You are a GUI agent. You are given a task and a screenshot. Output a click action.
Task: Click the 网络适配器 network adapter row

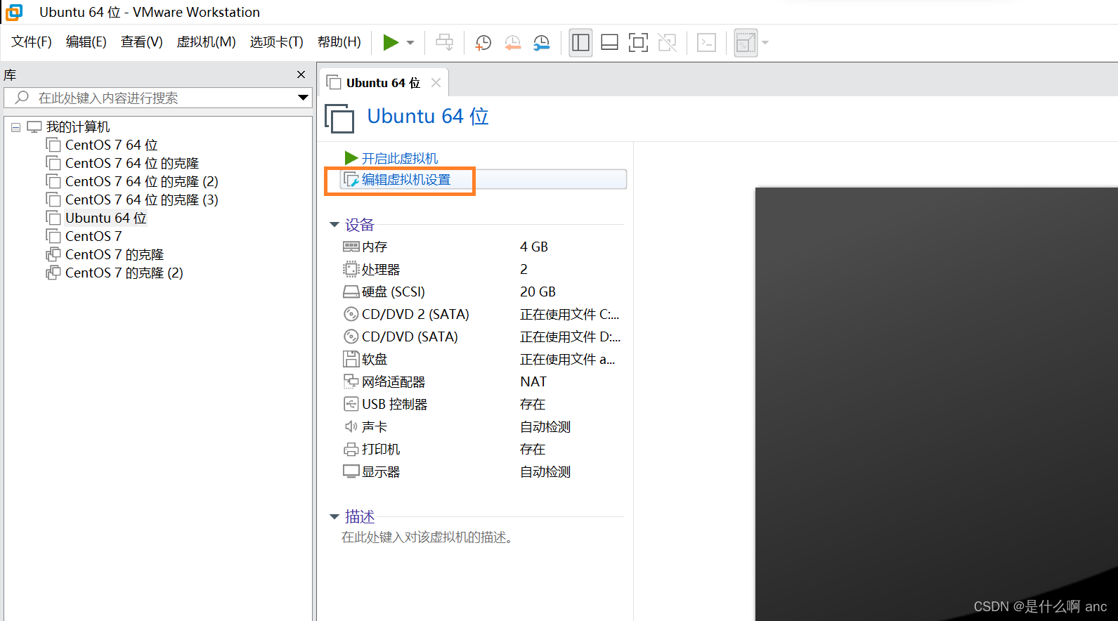[483, 382]
